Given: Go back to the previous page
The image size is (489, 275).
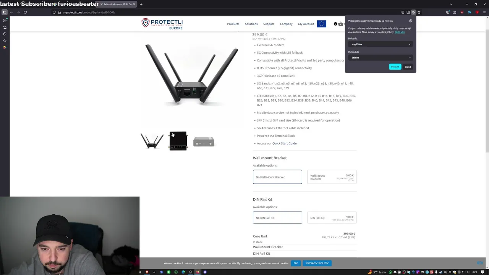Looking at the screenshot, I should click(x=11, y=12).
